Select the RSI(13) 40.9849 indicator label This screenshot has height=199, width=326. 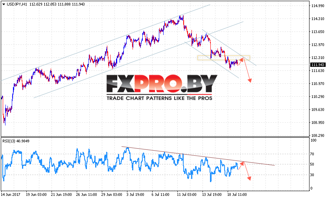[16, 141]
